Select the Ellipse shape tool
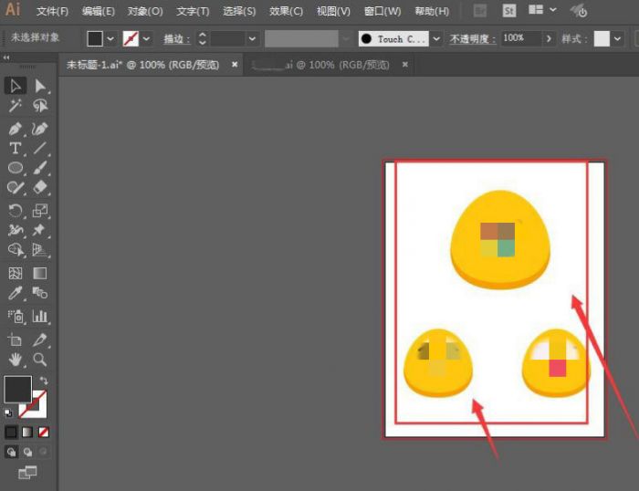Screen dimensions: 639x491 [16, 168]
